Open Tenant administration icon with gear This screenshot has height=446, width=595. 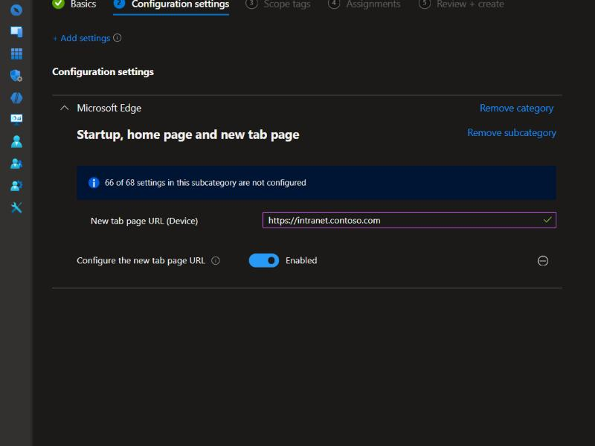coord(16,185)
